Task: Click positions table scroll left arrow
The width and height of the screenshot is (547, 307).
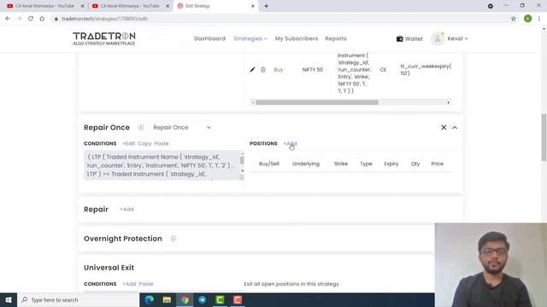Action: click(x=253, y=102)
